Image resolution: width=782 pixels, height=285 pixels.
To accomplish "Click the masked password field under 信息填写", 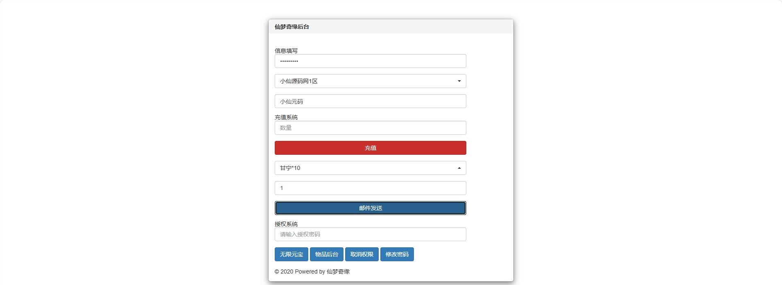I will click(x=370, y=61).
